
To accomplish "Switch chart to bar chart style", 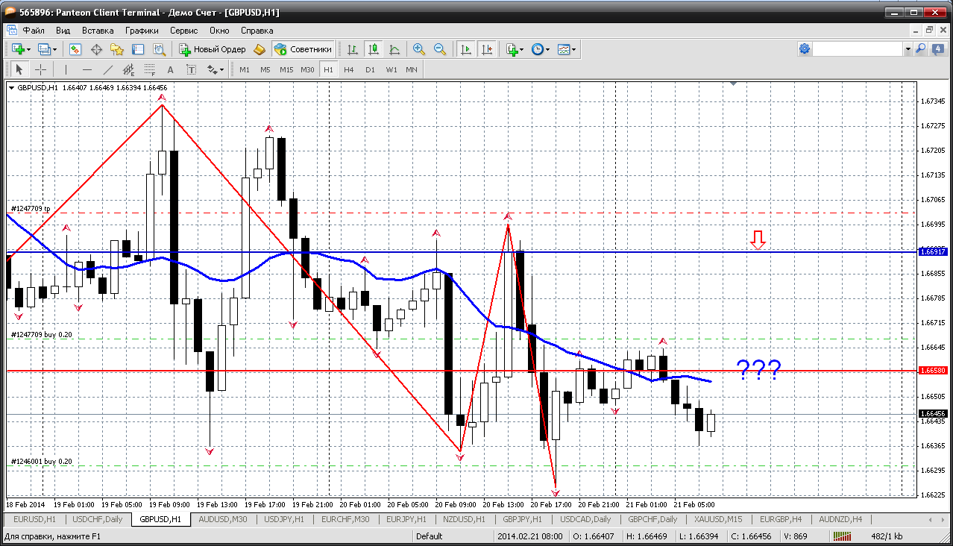I will (x=353, y=49).
